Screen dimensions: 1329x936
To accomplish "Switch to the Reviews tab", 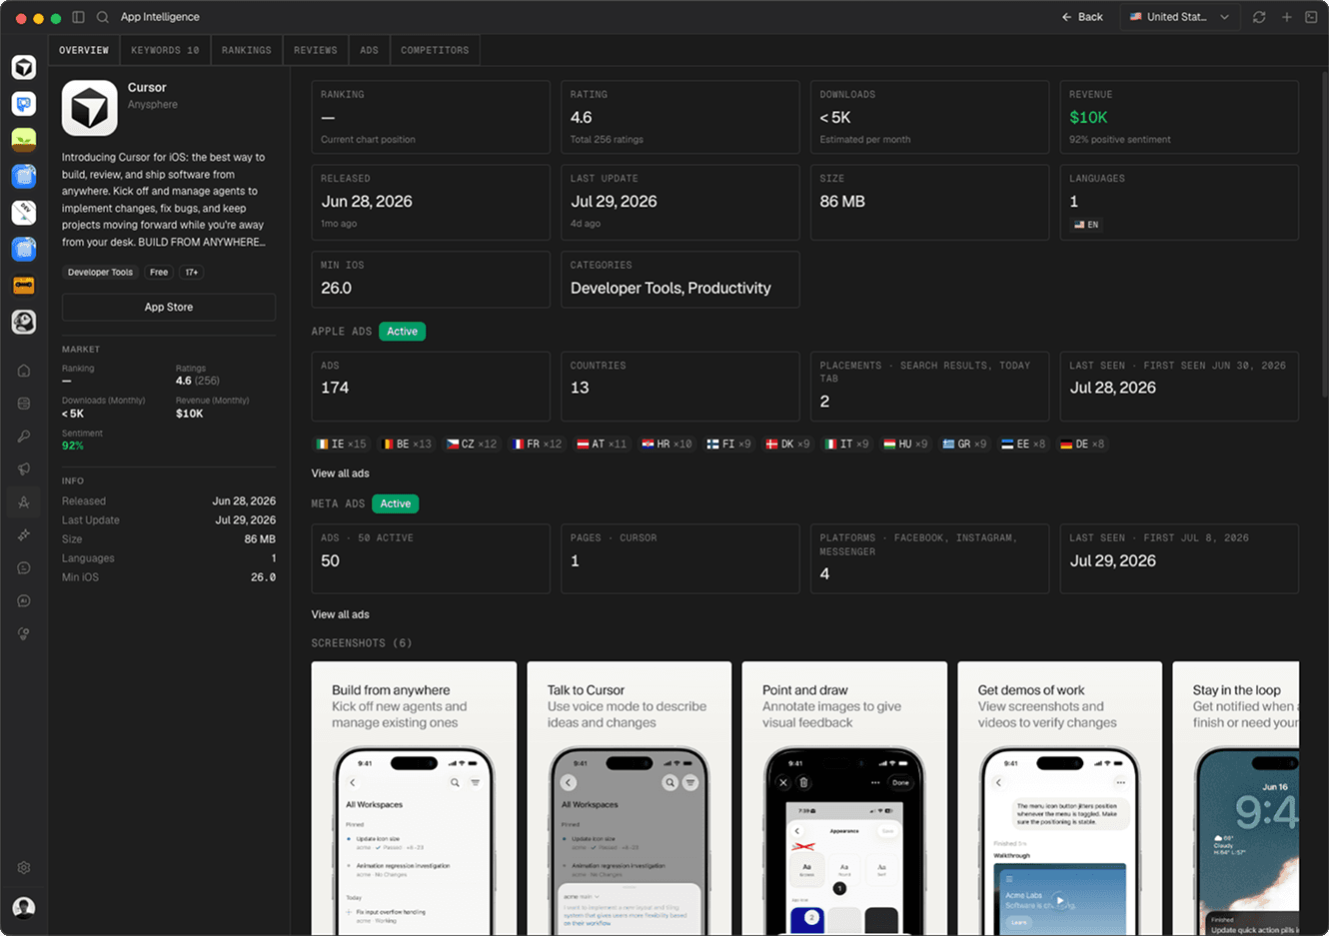I will 316,50.
